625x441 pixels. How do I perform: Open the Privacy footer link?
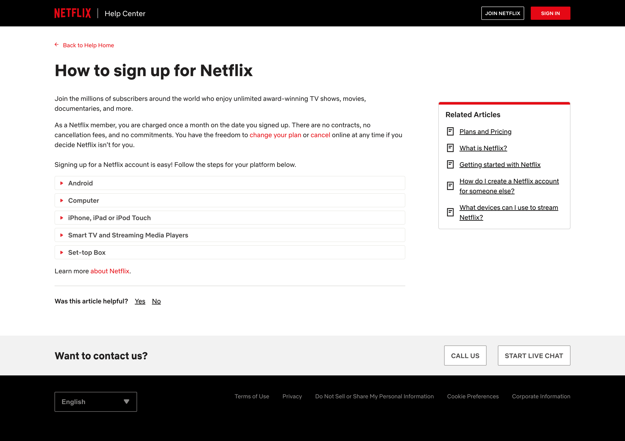292,397
